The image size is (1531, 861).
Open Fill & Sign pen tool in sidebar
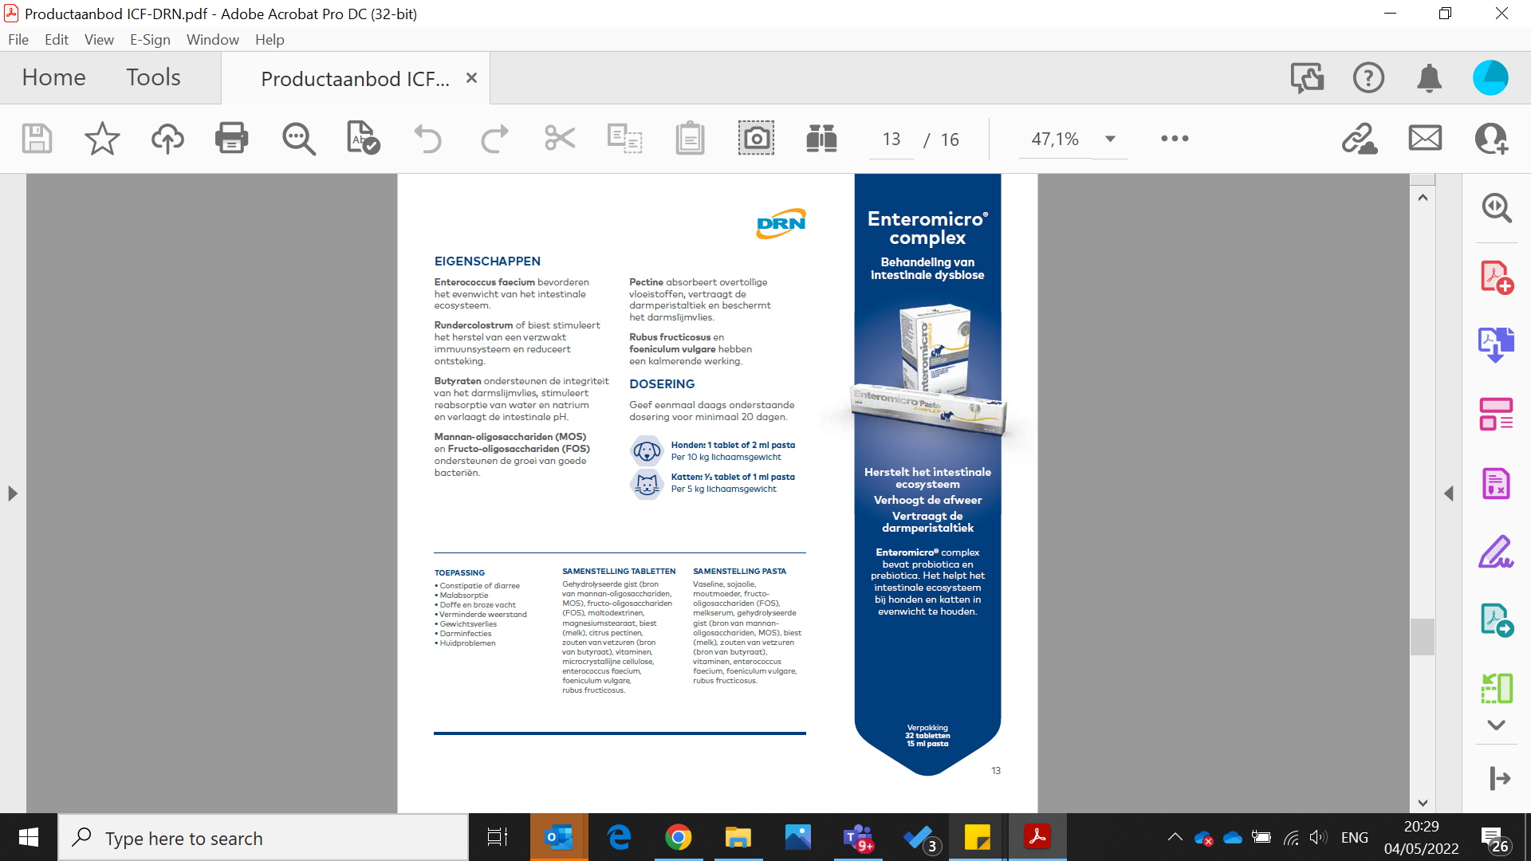coord(1496,552)
